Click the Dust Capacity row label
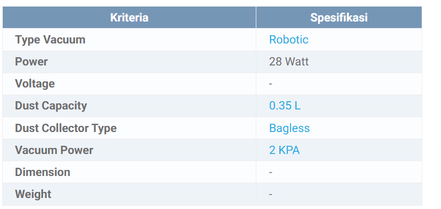This screenshot has width=441, height=209. (51, 106)
